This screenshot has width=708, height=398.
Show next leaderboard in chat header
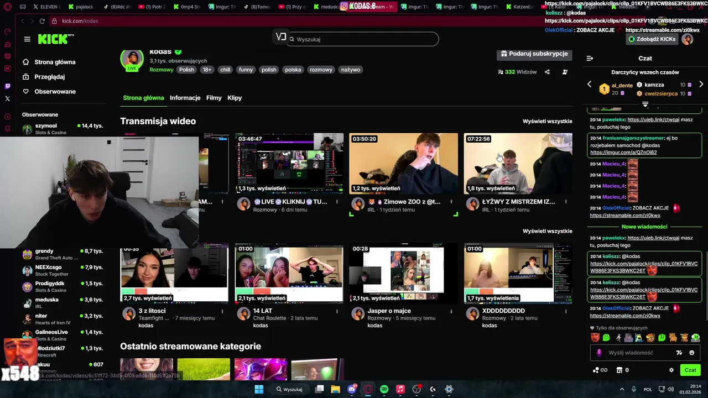point(701,85)
